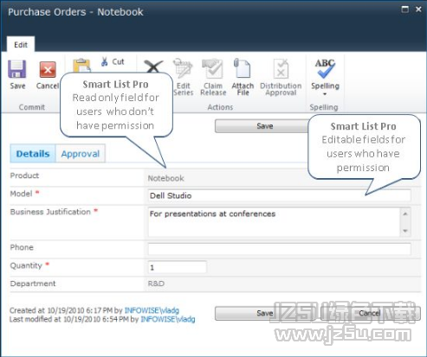This screenshot has width=427, height=357.
Task: Click the Business Justification scroll up arrow
Action: click(405, 214)
